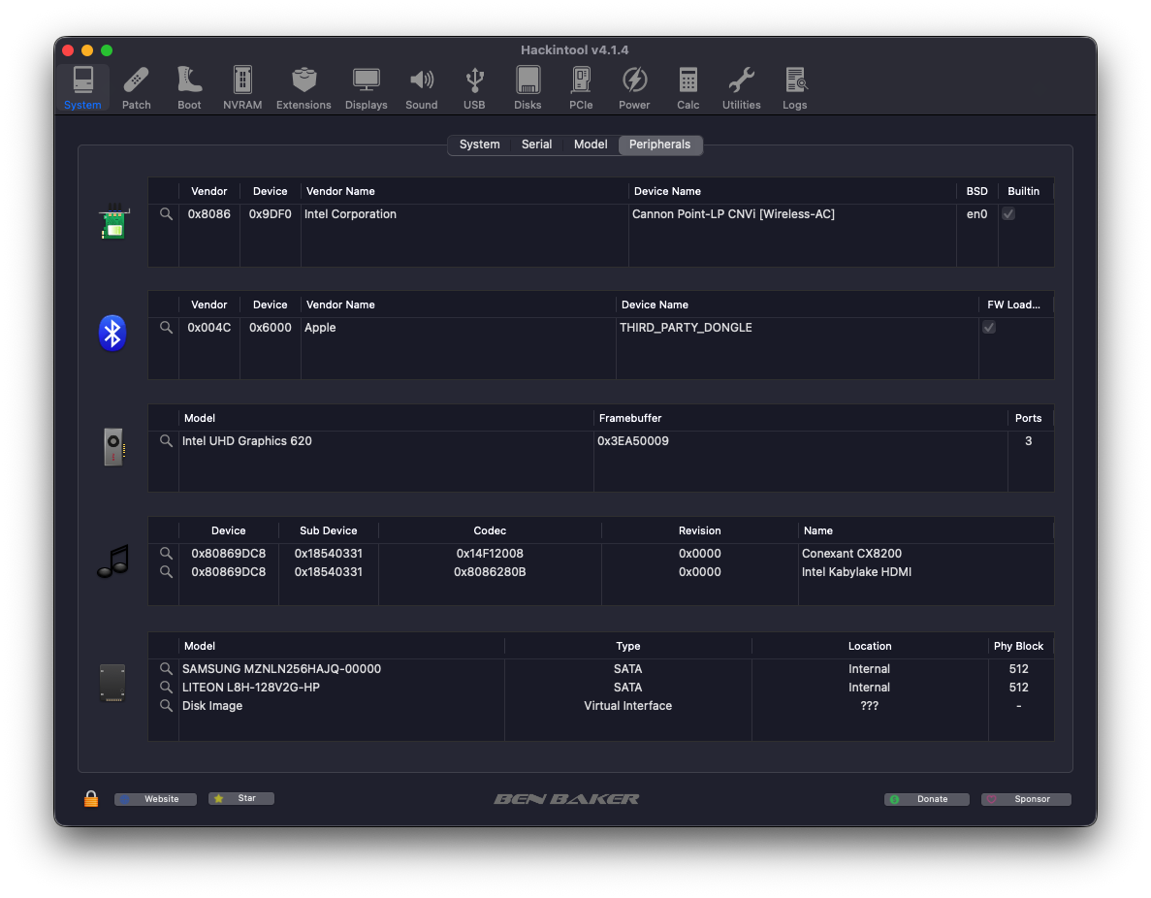Open the Calc toolbar section
1151x898 pixels.
click(687, 88)
